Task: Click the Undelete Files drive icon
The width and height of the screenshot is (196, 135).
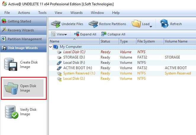Action: coord(56,24)
